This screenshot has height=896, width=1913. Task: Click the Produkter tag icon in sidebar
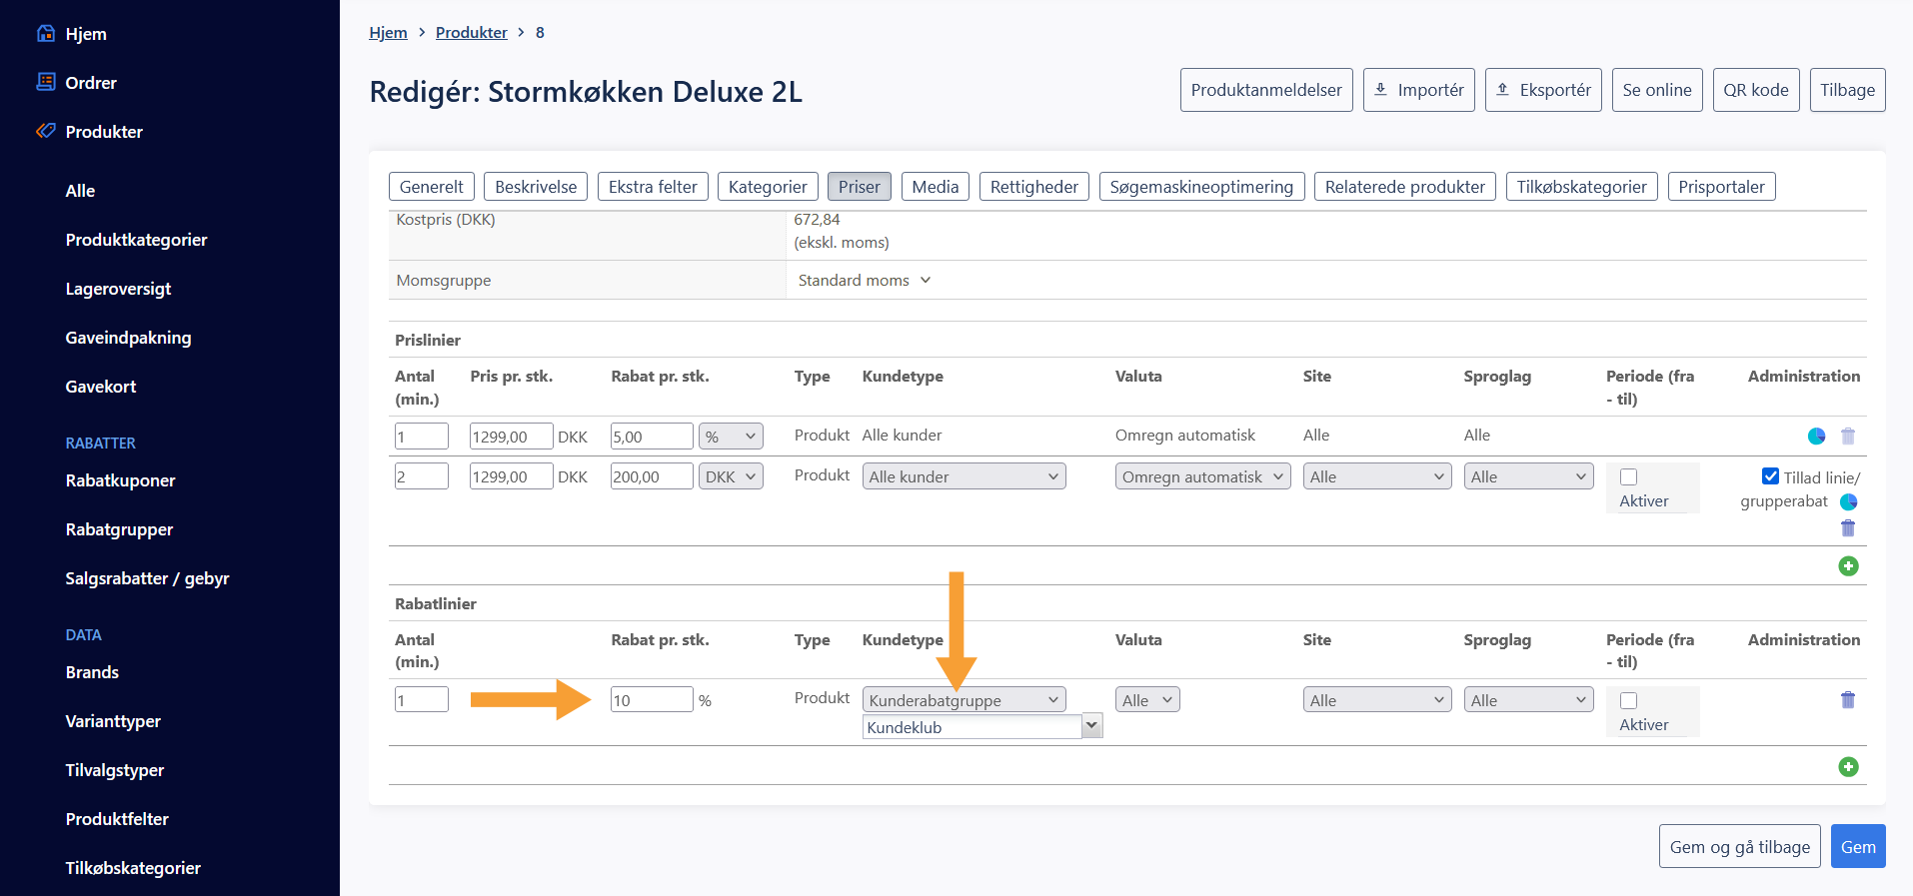(46, 131)
